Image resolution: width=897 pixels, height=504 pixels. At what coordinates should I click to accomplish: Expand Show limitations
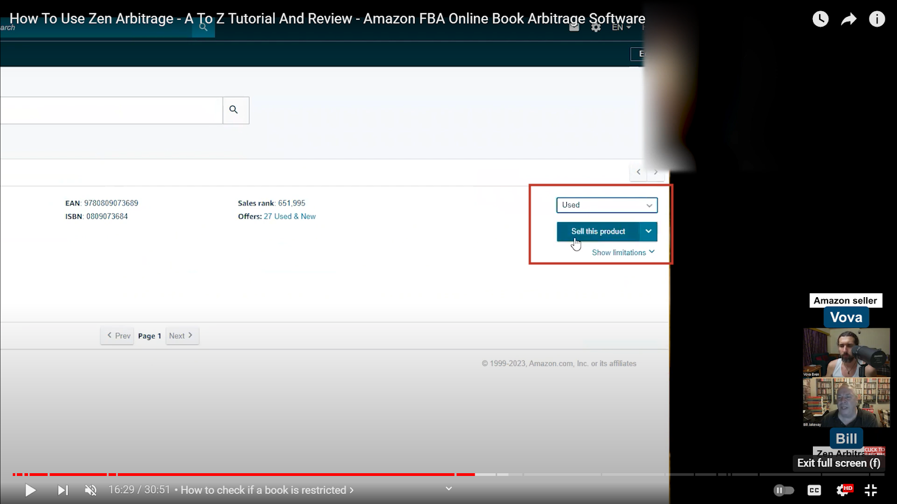(623, 253)
